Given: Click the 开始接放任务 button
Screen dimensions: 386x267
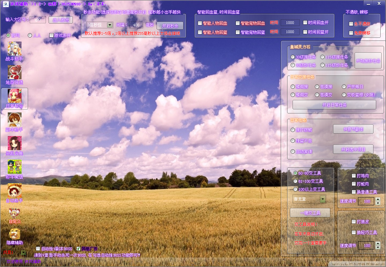Looking at the screenshot, I should [368, 61].
